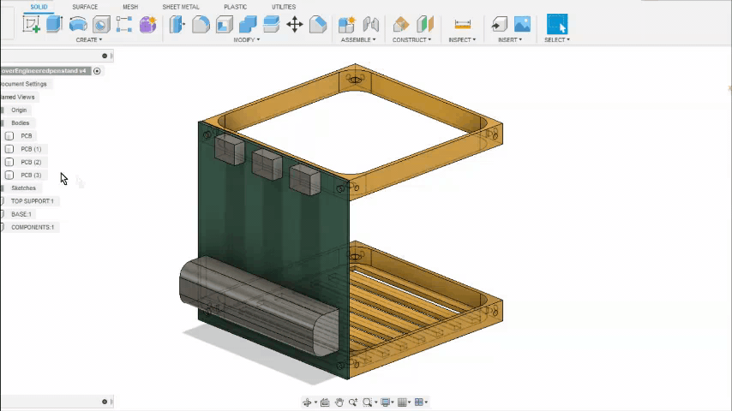Image resolution: width=732 pixels, height=411 pixels.
Task: Select the Fillet tool in Modify
Action: click(201, 24)
